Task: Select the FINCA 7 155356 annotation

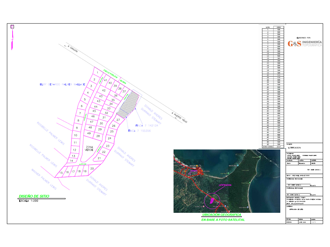Action: point(139,131)
